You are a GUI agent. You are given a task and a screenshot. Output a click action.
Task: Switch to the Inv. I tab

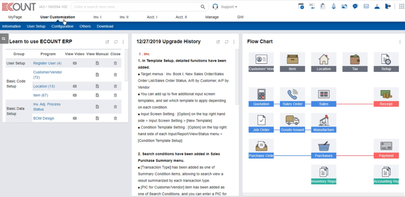tap(97, 17)
